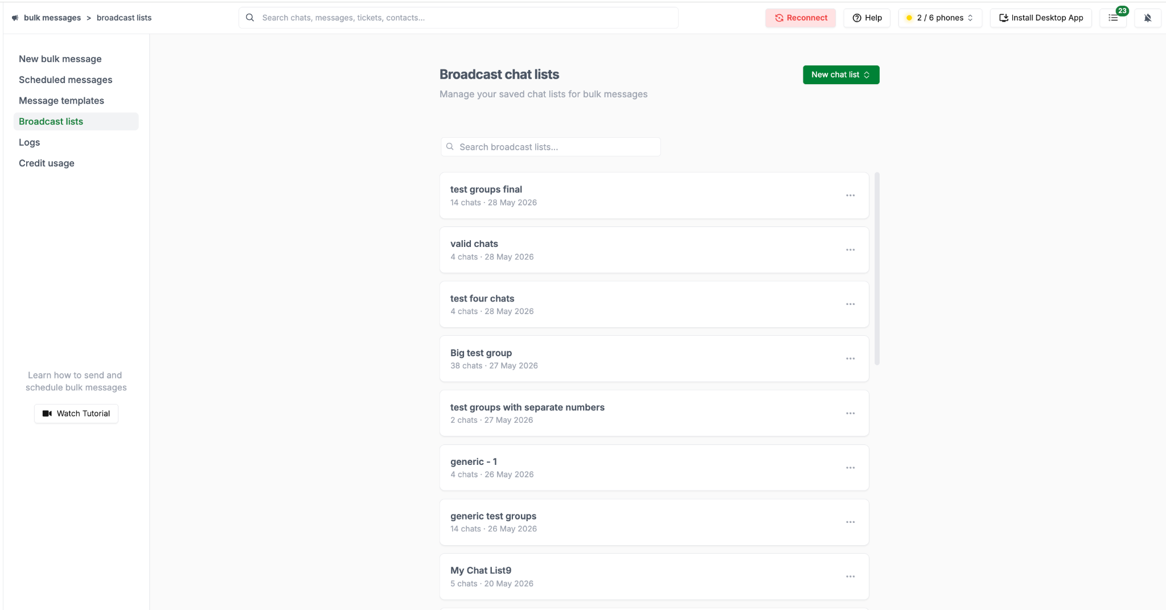Open the test groups final list
The width and height of the screenshot is (1166, 610).
[654, 196]
